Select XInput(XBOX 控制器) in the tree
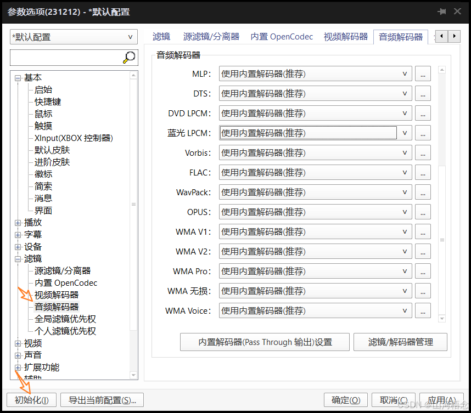The image size is (471, 413). [x=74, y=138]
